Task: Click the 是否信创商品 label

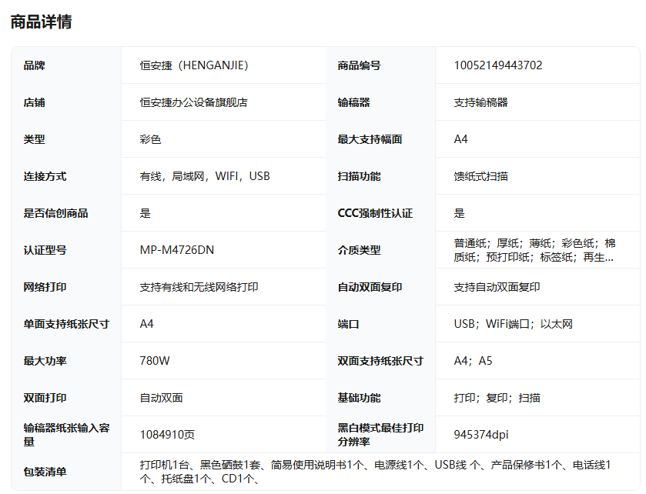Action: tap(55, 213)
